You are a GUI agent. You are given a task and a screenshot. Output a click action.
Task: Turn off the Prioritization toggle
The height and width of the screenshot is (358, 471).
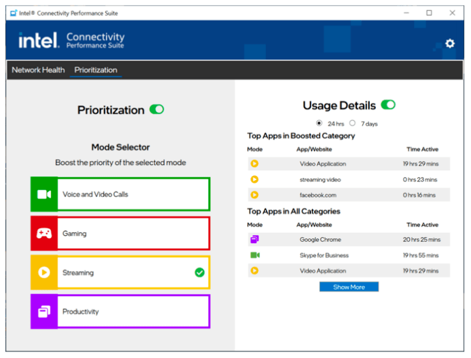click(157, 109)
